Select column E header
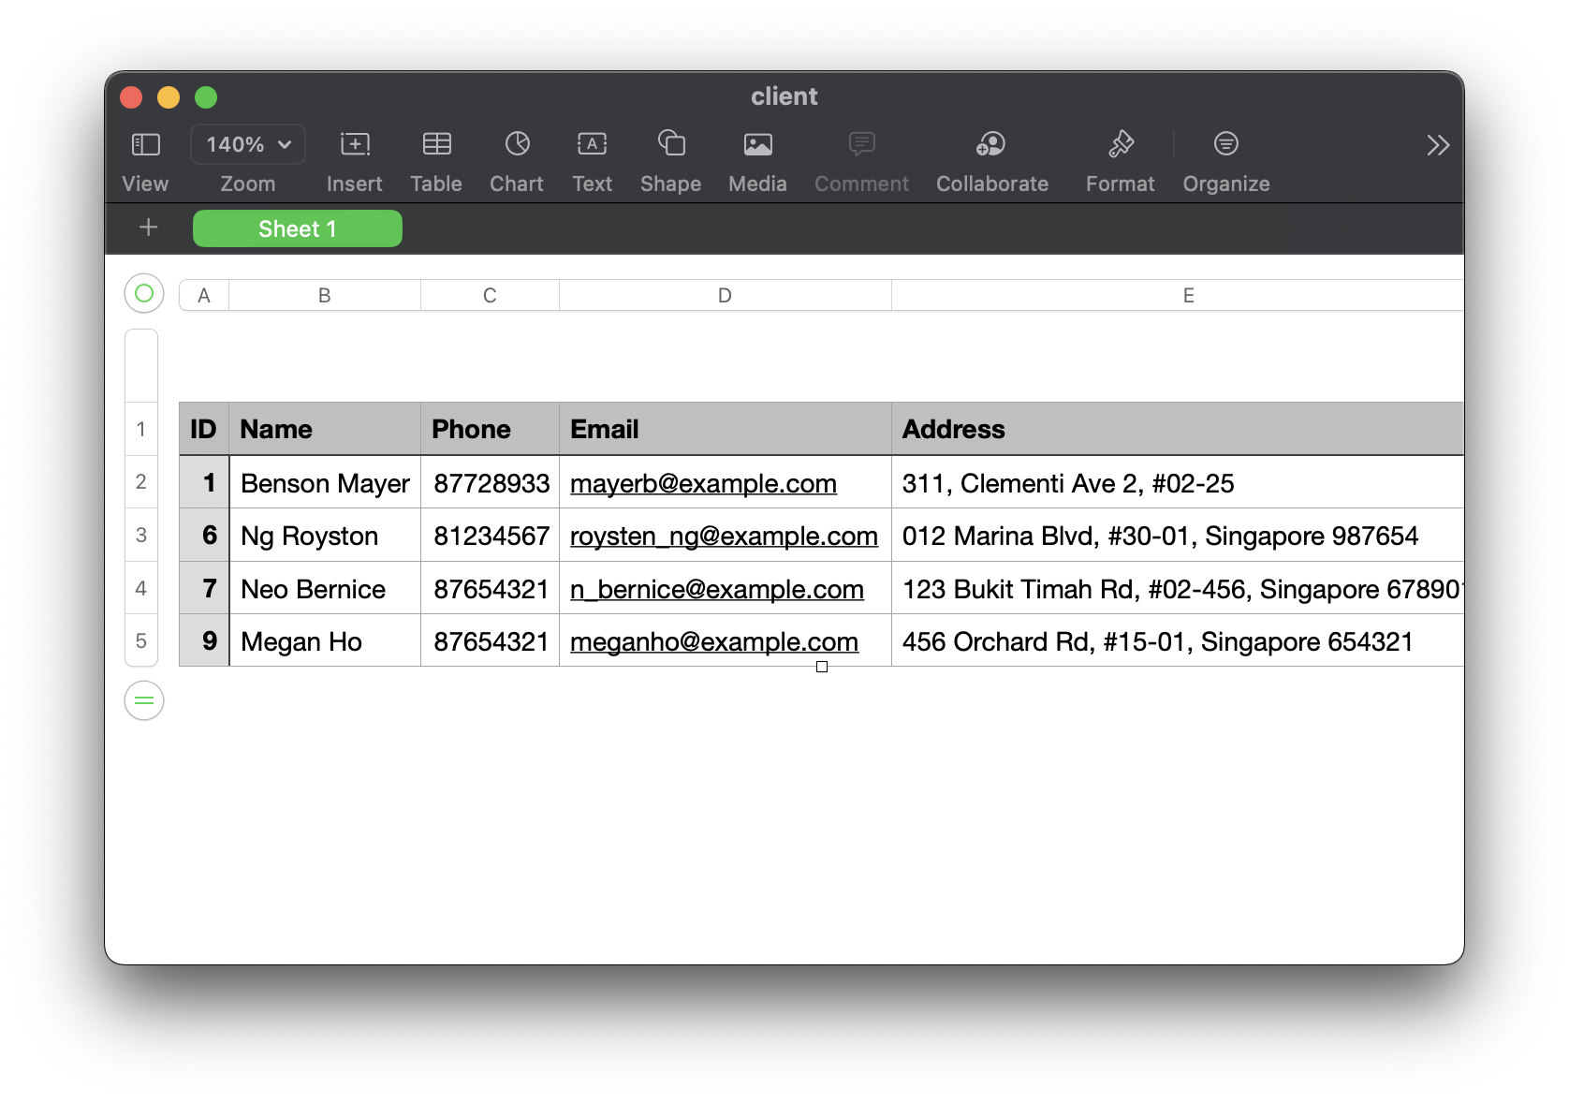 click(x=1178, y=295)
